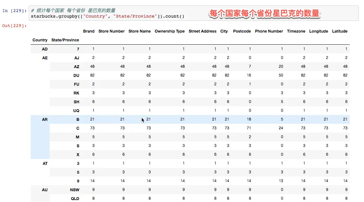The height and width of the screenshot is (202, 364).
Task: Click Brand value 73 in C row
Action: (x=92, y=128)
